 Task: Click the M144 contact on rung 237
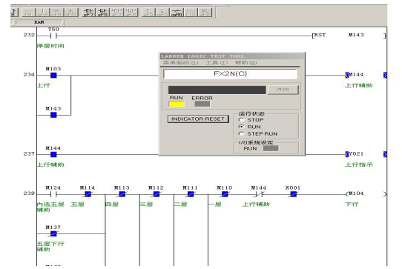[53, 154]
